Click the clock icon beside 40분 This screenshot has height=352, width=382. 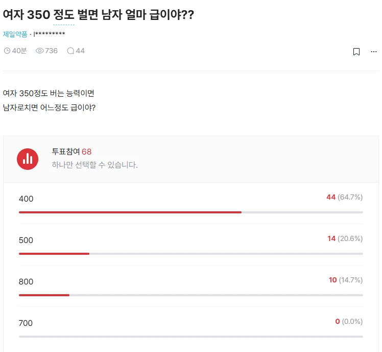(7, 51)
